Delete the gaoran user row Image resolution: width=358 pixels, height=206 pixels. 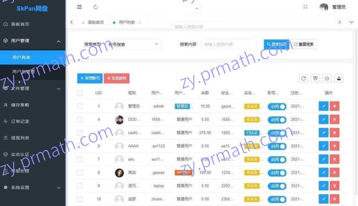pyautogui.click(x=334, y=172)
